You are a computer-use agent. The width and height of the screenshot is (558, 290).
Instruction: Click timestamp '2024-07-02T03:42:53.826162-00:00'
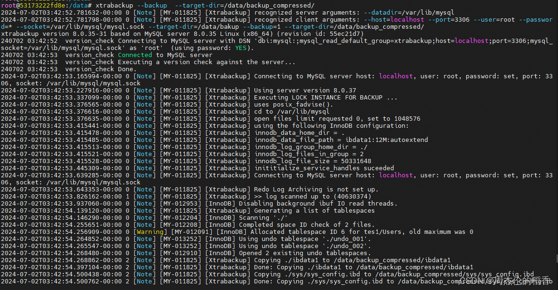tap(61, 198)
